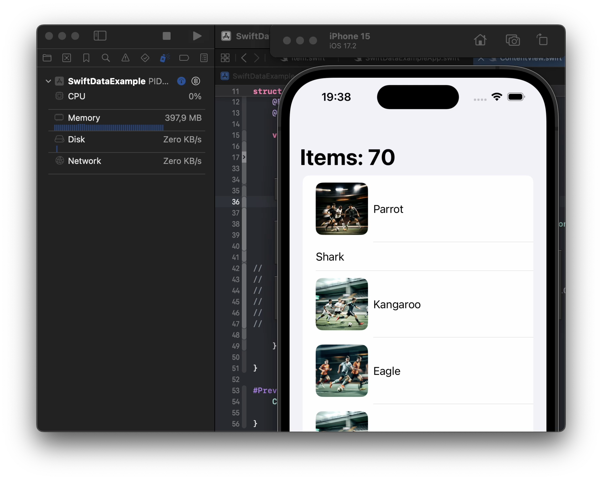Toggle the navigator sidebar visibility

point(100,36)
